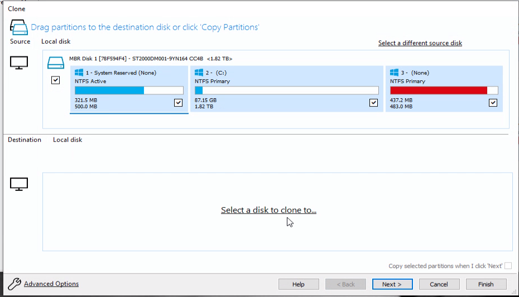Click 'Select a disk to clone to...' link

click(268, 210)
